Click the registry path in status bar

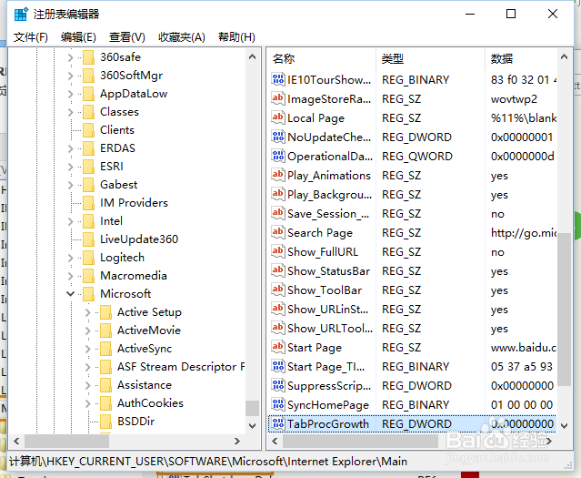(x=208, y=462)
